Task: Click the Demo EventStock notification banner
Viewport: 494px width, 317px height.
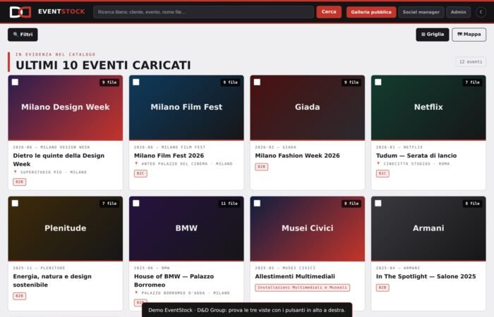Action: (x=247, y=310)
